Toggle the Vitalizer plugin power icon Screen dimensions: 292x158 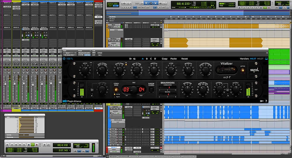(64, 58)
